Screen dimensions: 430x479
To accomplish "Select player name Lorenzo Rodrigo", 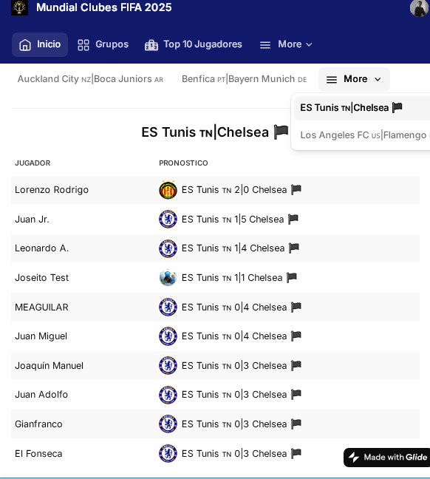I will (x=52, y=190).
